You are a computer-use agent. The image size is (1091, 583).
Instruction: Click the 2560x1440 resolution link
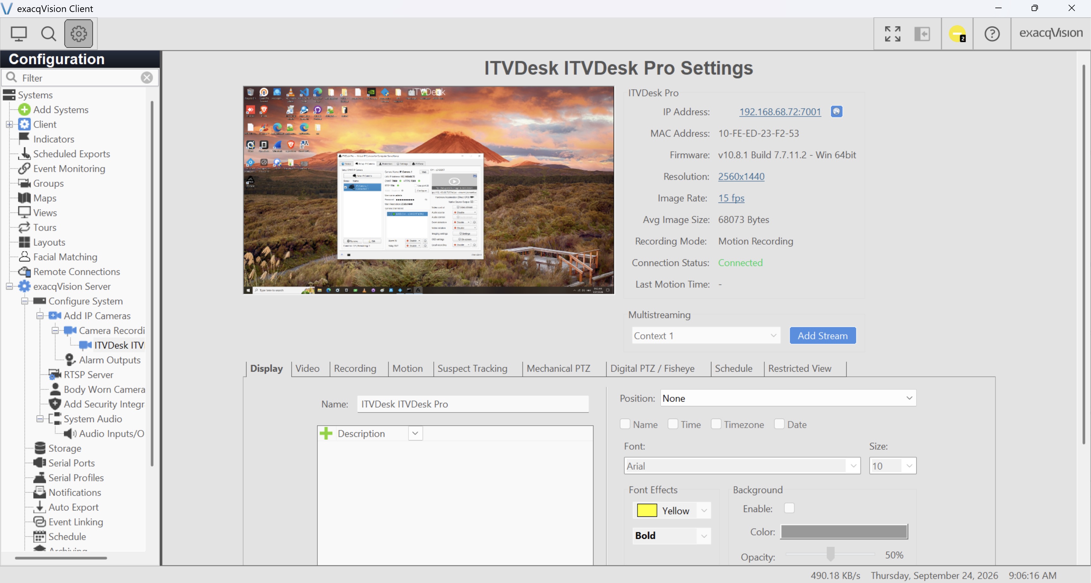pos(741,176)
